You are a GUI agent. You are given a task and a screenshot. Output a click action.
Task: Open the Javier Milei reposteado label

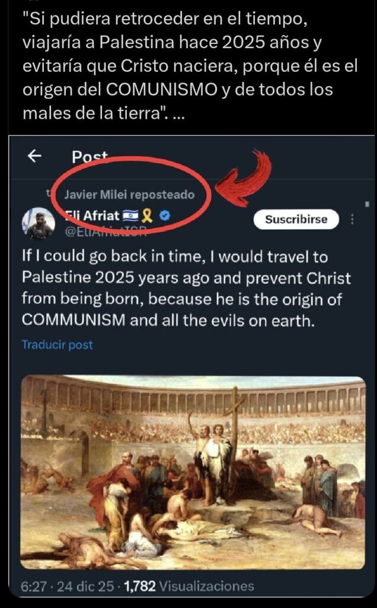click(x=129, y=194)
